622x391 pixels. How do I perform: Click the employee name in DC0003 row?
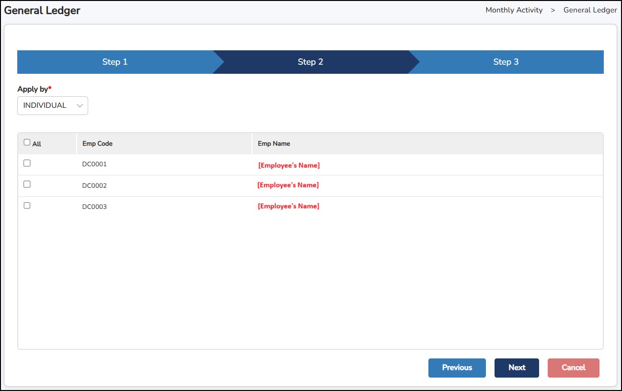(288, 207)
